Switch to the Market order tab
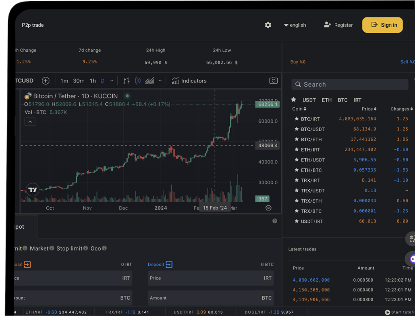415x316 pixels. coord(39,248)
